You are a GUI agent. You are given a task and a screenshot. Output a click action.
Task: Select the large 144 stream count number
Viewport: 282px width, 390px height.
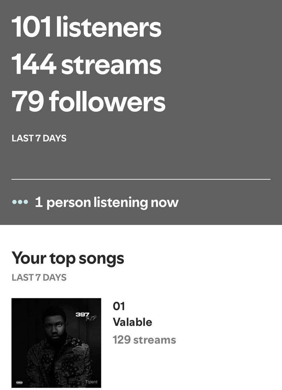[x=34, y=64]
